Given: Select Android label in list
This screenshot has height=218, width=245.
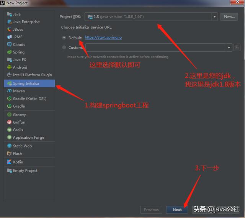Looking at the screenshot, I should 20,67.
